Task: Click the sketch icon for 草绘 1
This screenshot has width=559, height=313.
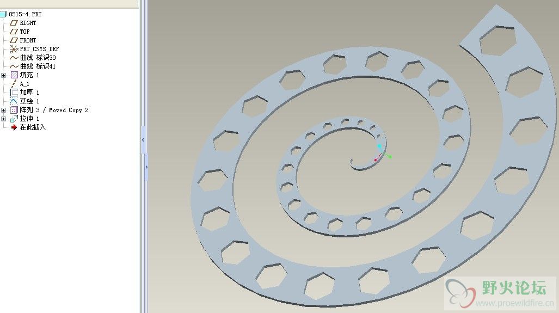Action: click(x=14, y=101)
